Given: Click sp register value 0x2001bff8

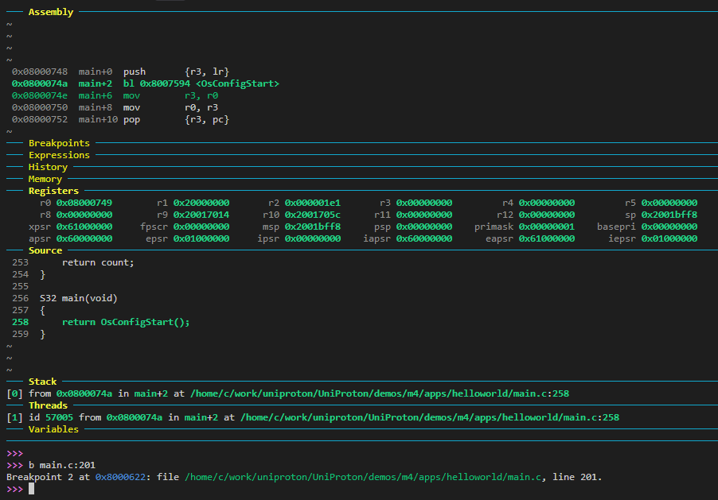Looking at the screenshot, I should coord(669,215).
